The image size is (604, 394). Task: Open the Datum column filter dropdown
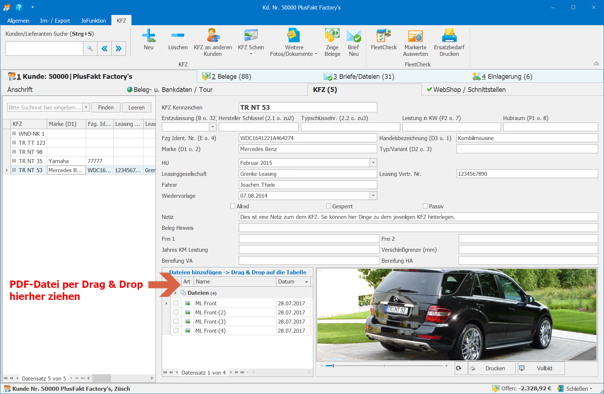click(x=307, y=282)
